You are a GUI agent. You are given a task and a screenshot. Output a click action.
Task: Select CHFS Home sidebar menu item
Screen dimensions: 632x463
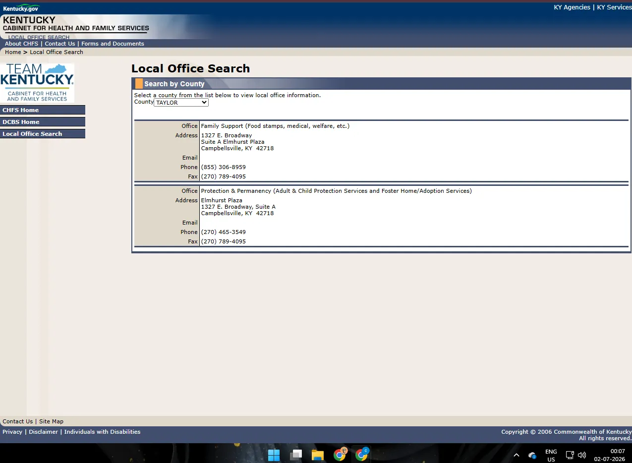click(x=43, y=110)
